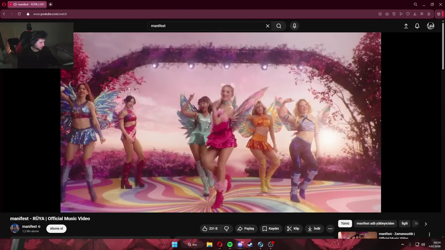The height and width of the screenshot is (250, 445).
Task: Open manifest - Zamansızdık video thumbnail
Action: click(357, 235)
